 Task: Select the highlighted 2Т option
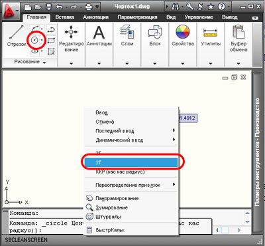131,162
